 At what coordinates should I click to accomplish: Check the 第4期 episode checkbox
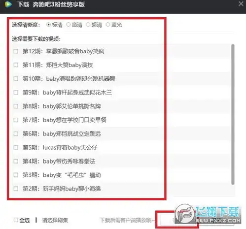16,161
